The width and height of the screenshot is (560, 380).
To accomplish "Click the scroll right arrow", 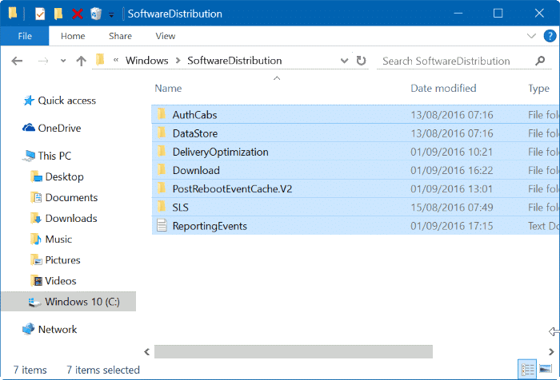I will click(x=551, y=352).
